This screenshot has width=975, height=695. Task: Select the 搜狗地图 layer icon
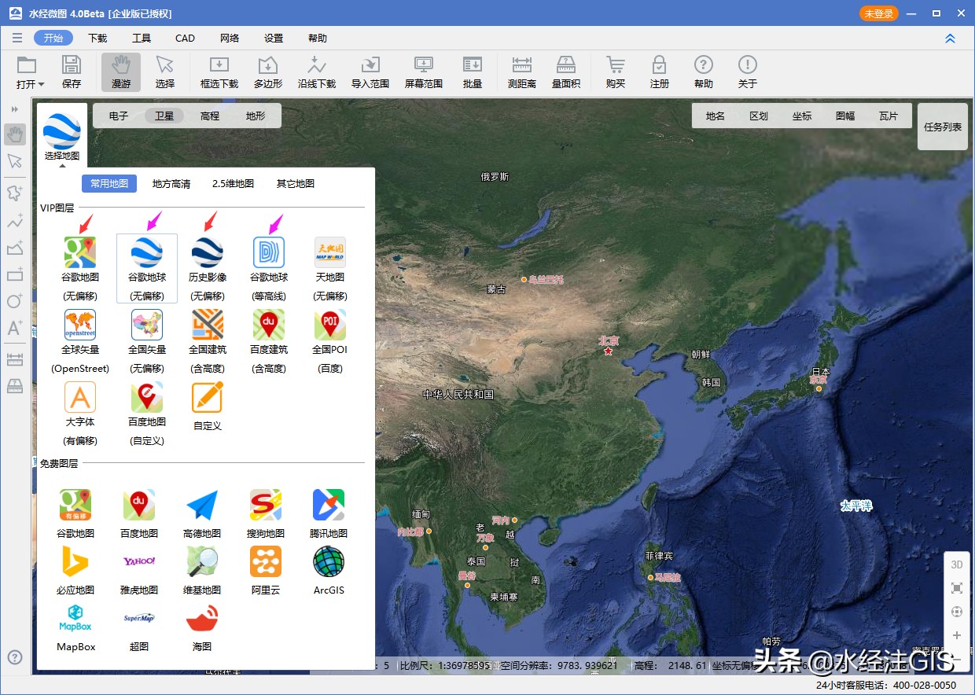coord(266,505)
